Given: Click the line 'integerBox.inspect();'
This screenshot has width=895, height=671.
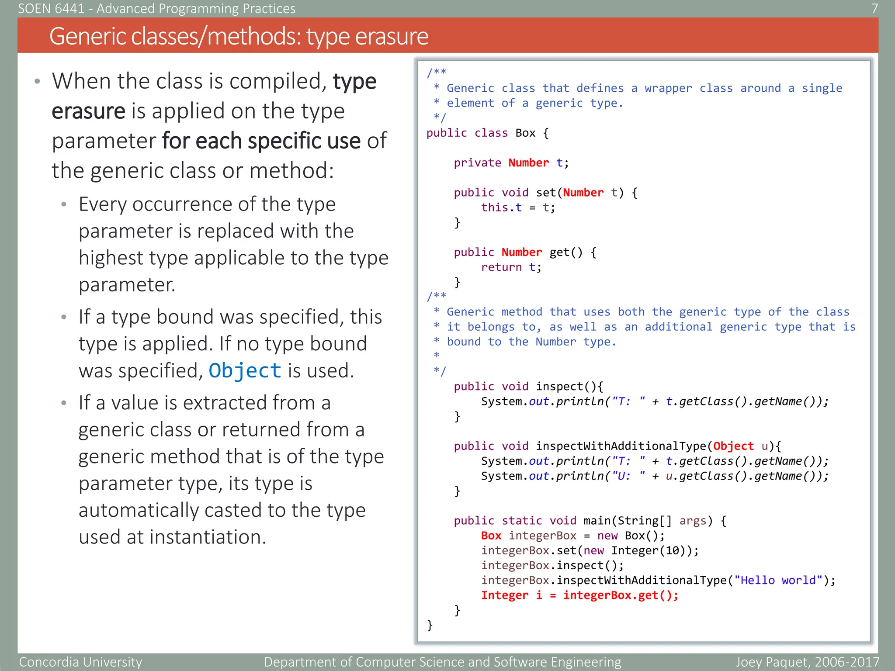Looking at the screenshot, I should (552, 565).
